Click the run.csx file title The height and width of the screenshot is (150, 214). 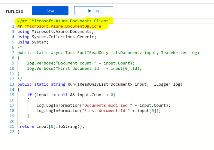click(15, 11)
